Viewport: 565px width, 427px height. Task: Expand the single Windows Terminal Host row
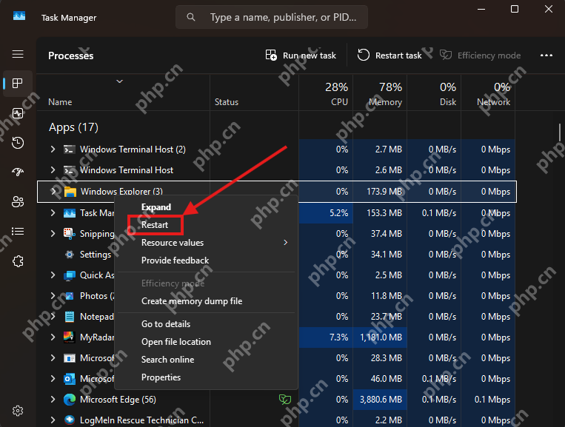pos(53,170)
